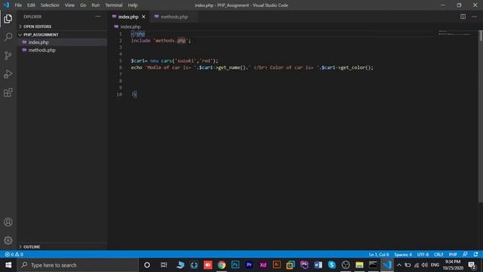This screenshot has width=483, height=272.
Task: Click Spaces: 4 indentation setting
Action: point(403,255)
